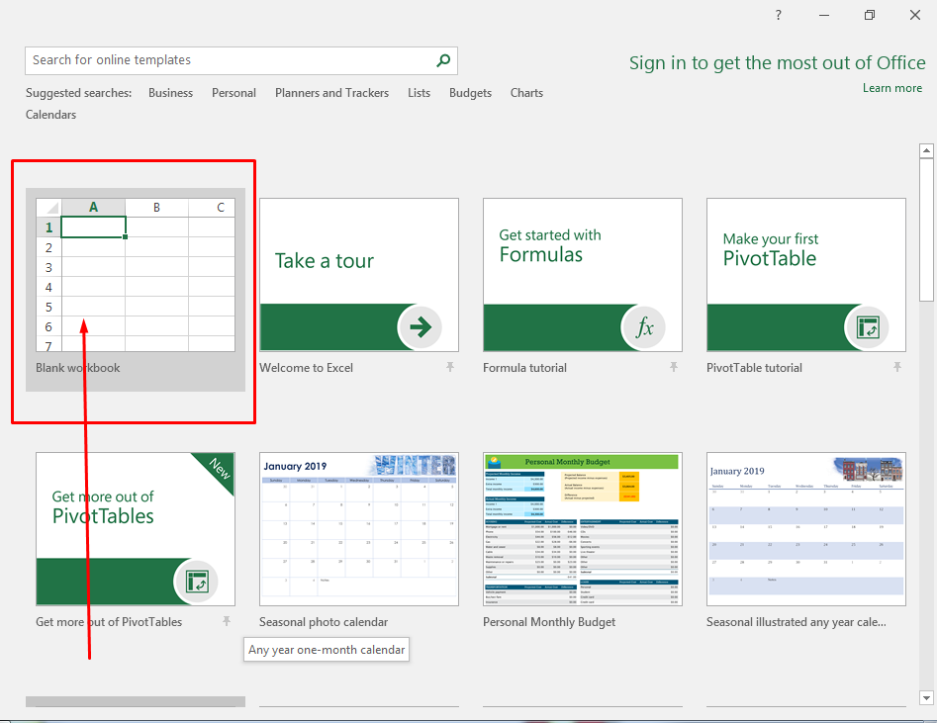Open Planners and Trackers suggested search

click(331, 93)
